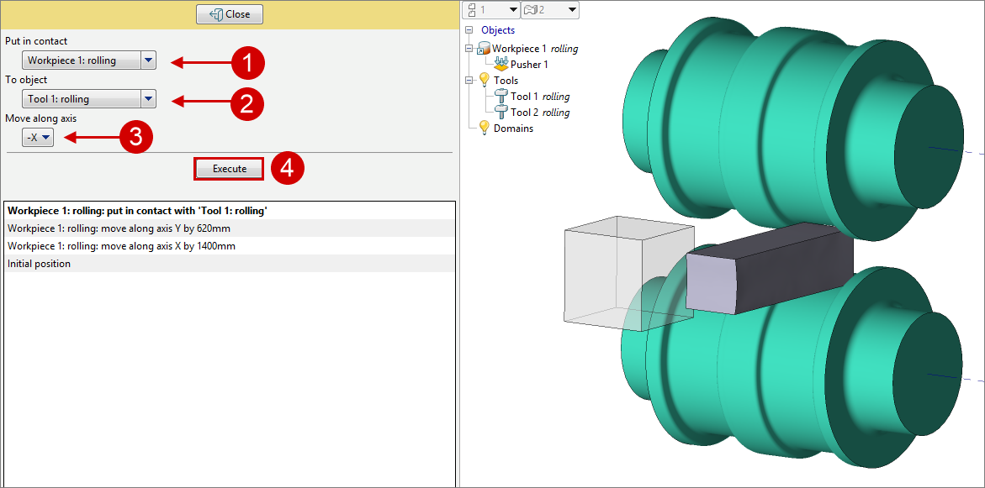985x488 pixels.
Task: Click the Pusher 1 arrows icon
Action: [x=500, y=65]
